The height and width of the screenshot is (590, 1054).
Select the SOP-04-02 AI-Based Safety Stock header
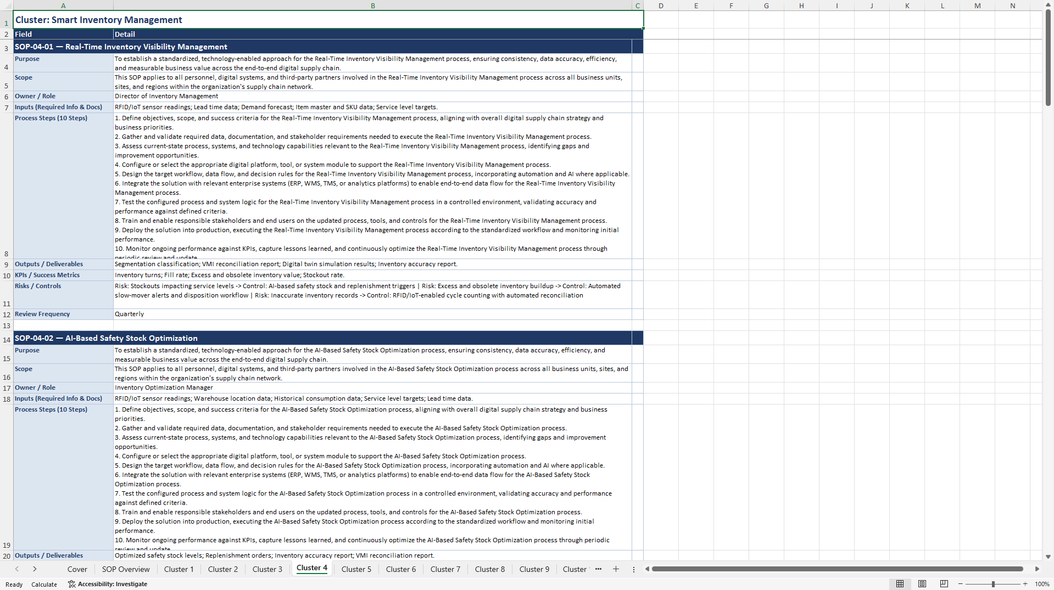[x=323, y=338]
